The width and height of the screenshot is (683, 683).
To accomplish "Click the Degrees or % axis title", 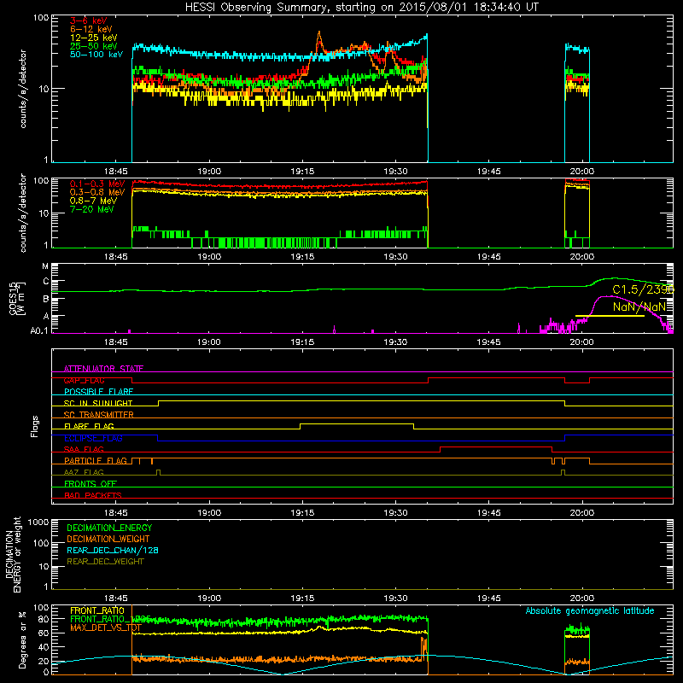I will (22, 639).
